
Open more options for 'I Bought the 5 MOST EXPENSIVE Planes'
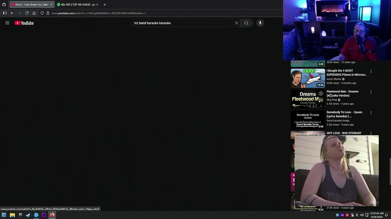371,71
